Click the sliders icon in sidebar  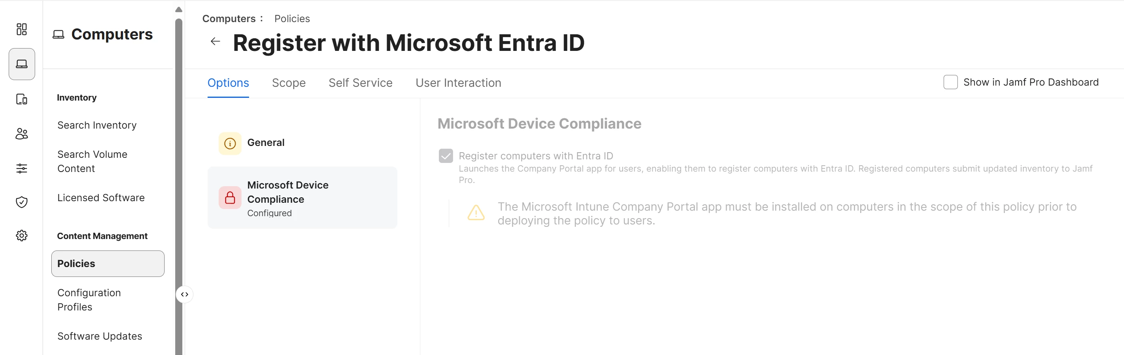click(21, 168)
